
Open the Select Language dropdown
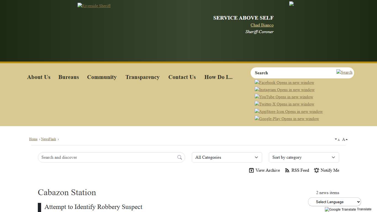coord(334,202)
